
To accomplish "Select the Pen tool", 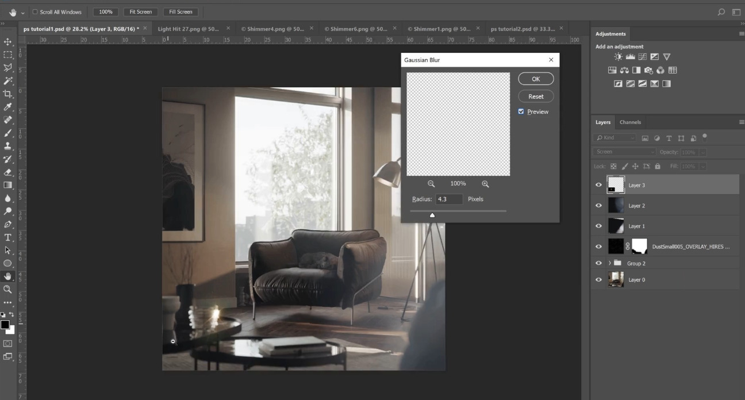I will click(7, 224).
